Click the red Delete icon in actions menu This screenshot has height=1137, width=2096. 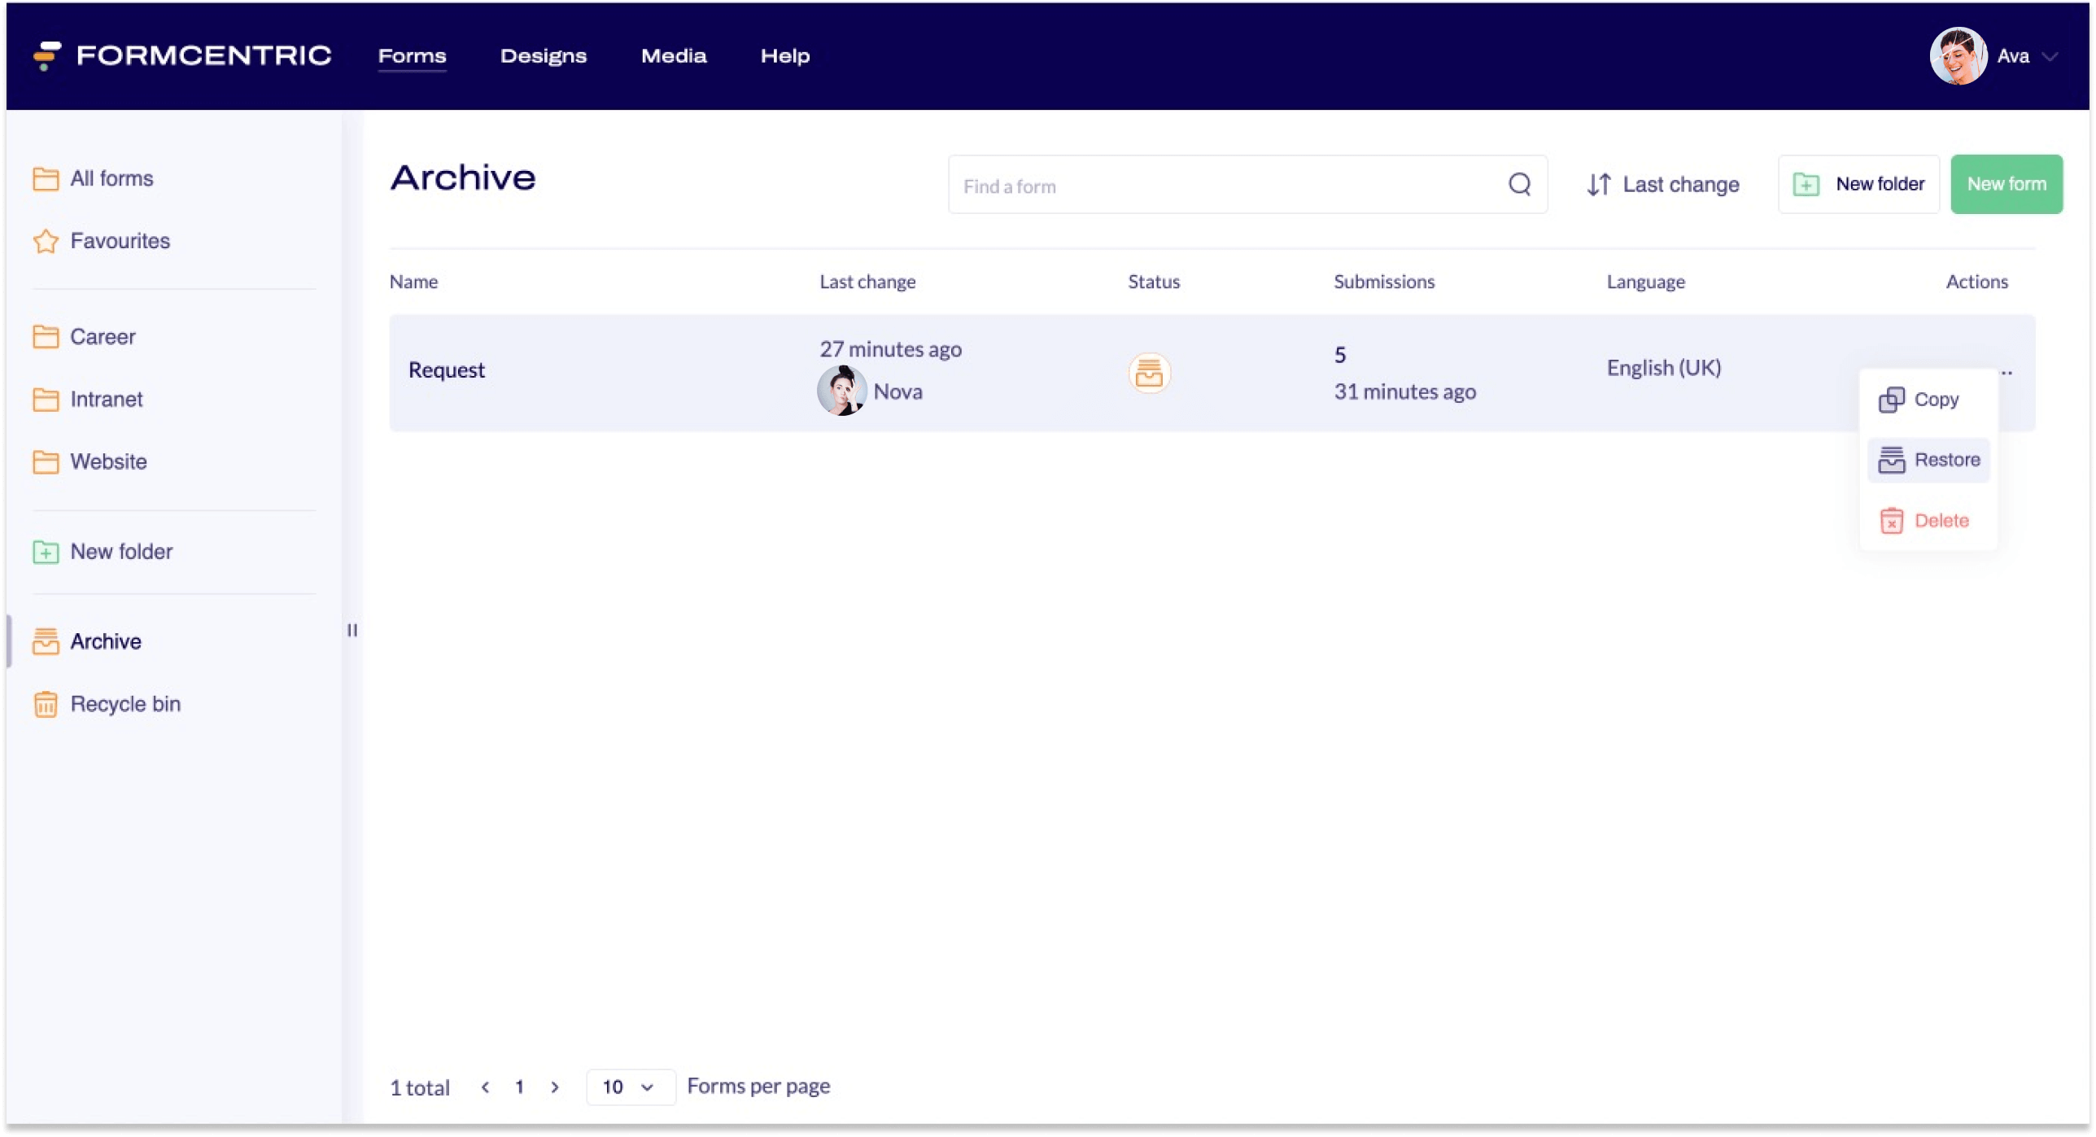coord(1893,520)
